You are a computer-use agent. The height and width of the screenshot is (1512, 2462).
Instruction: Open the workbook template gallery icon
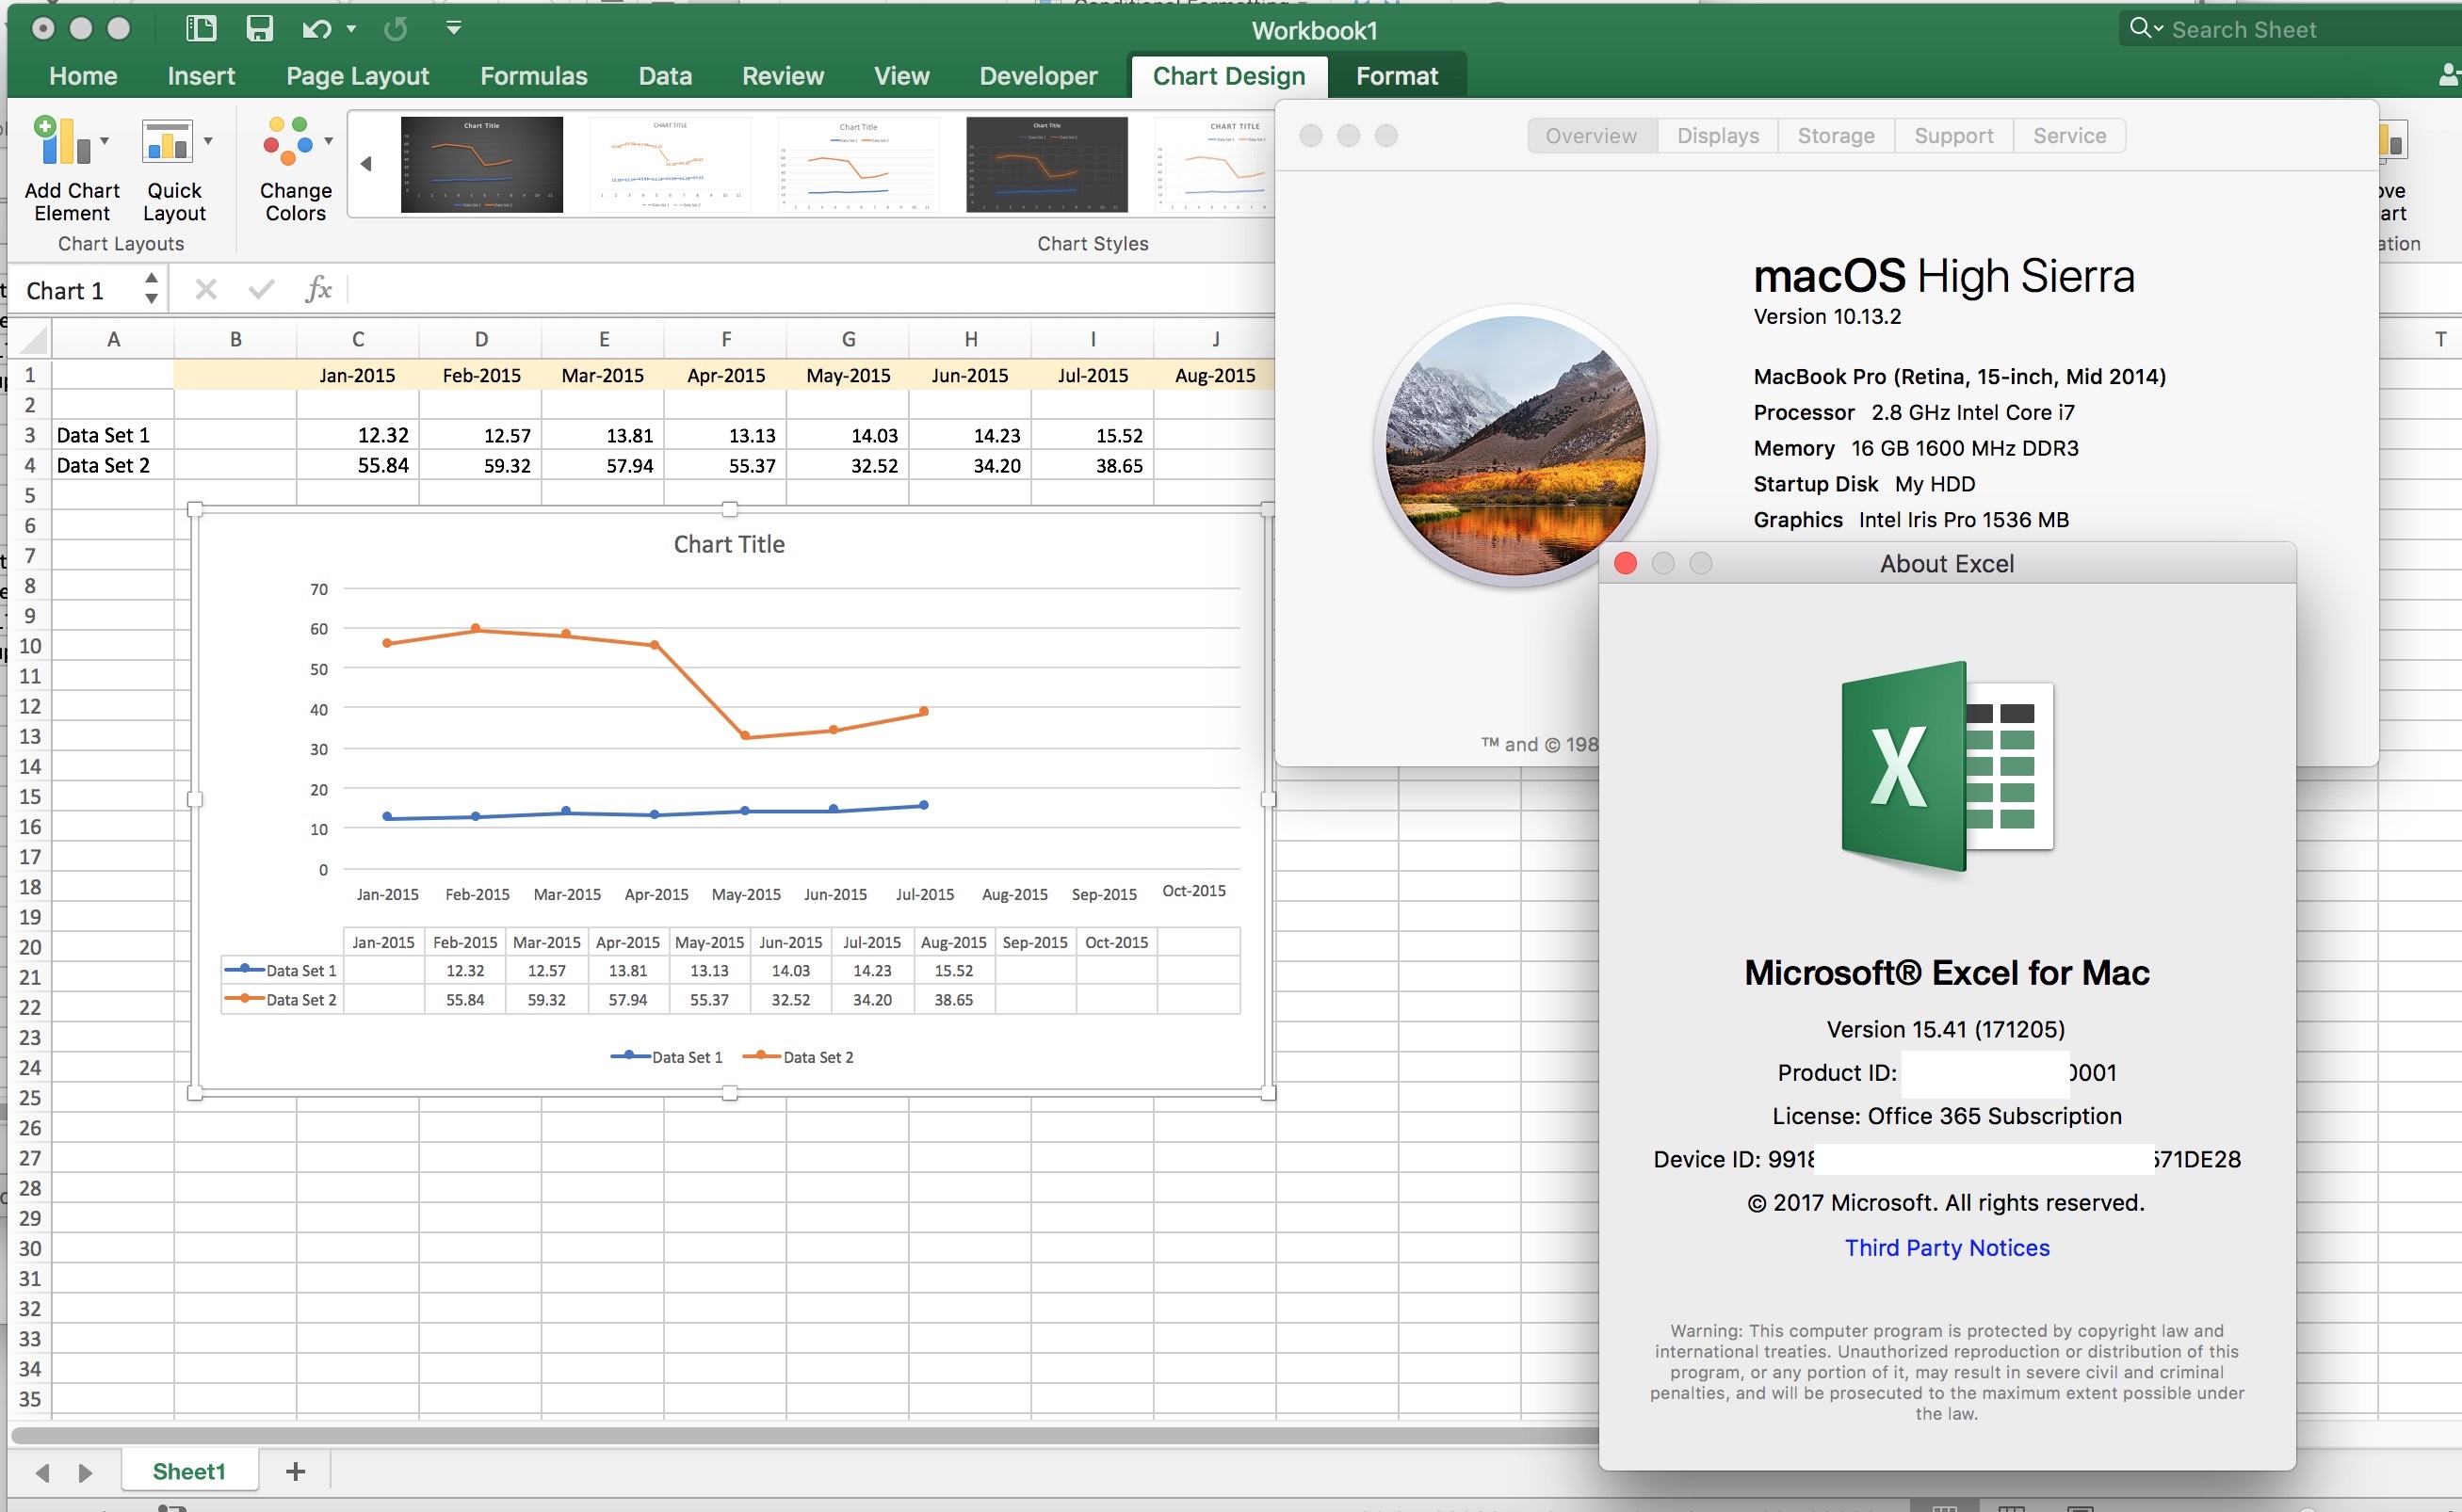click(x=201, y=28)
